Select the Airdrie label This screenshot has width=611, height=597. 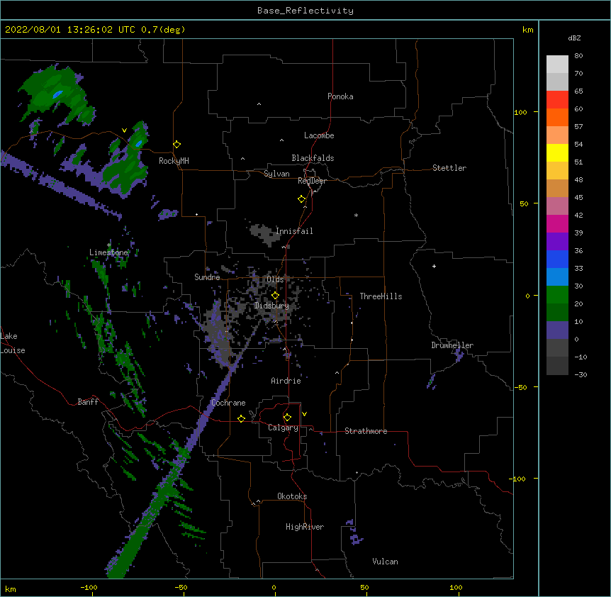coord(286,381)
